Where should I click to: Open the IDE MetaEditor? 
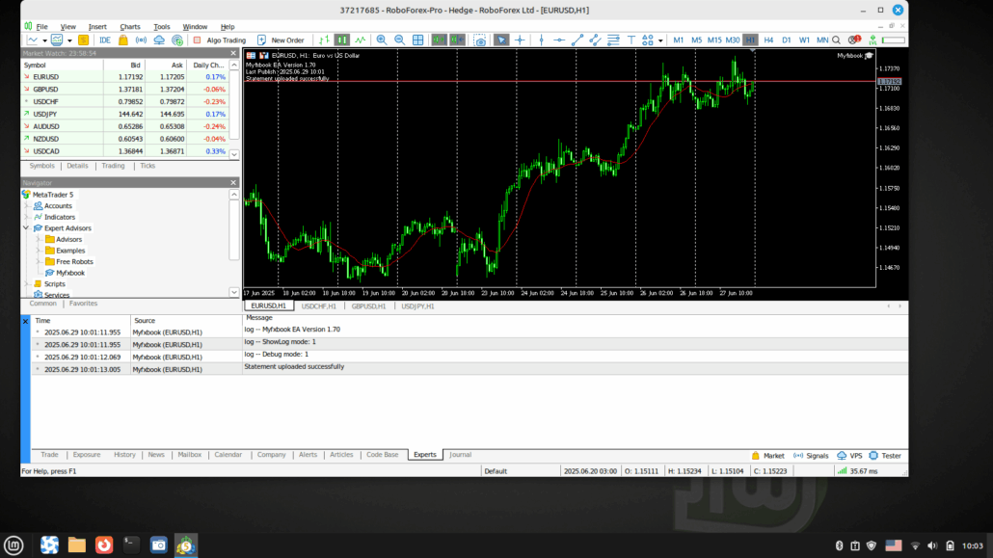105,40
